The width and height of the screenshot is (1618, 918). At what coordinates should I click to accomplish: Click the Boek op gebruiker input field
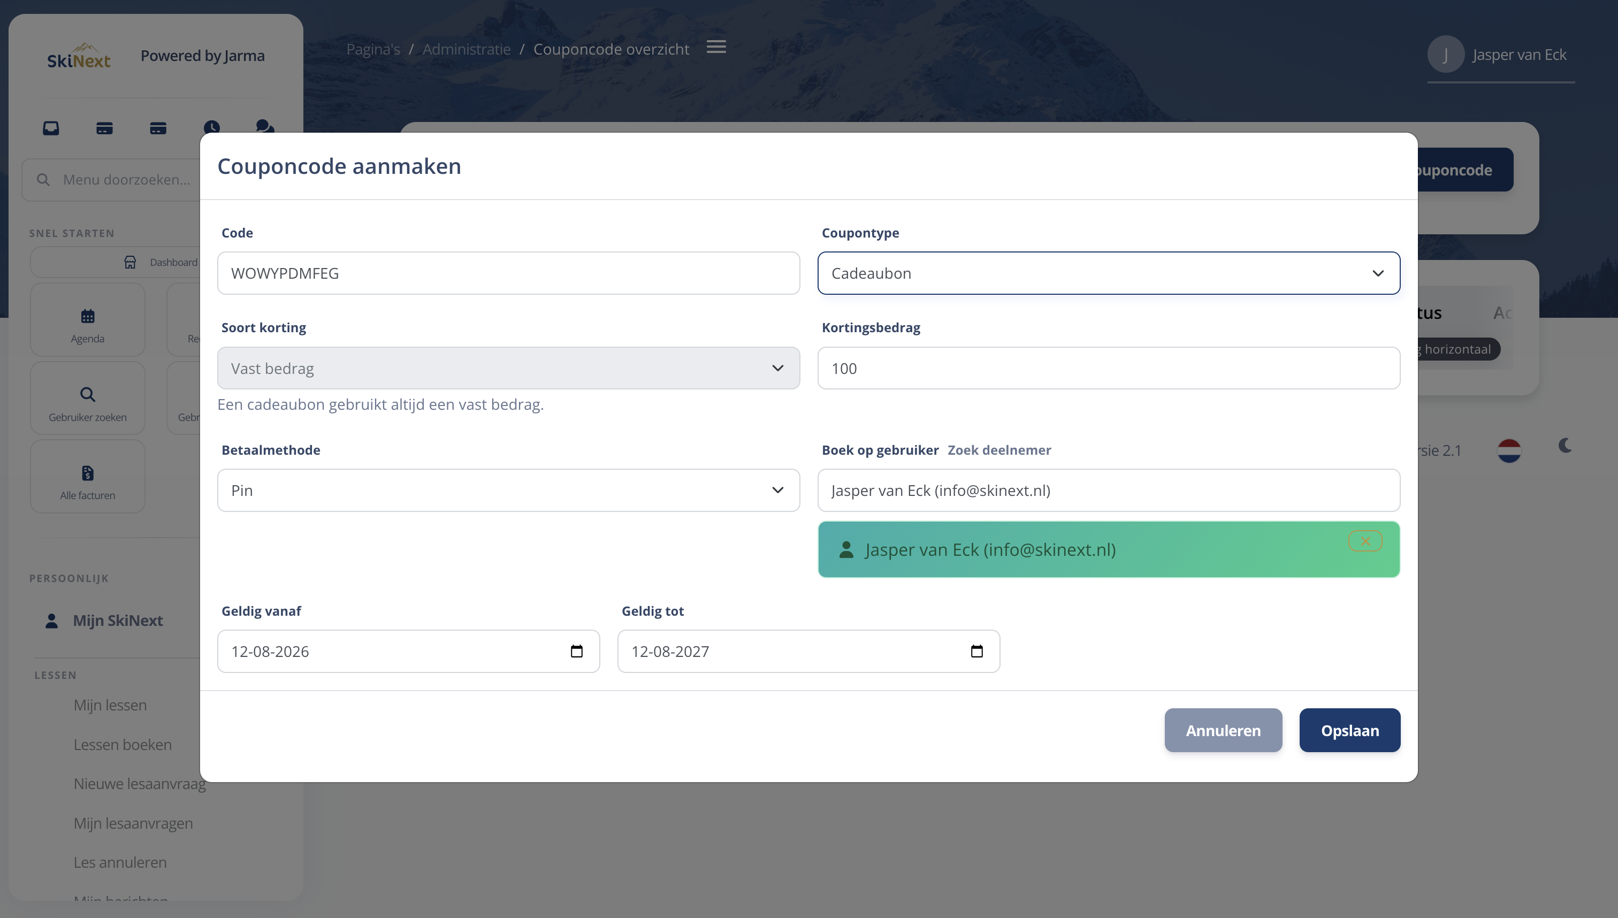pyautogui.click(x=1109, y=491)
